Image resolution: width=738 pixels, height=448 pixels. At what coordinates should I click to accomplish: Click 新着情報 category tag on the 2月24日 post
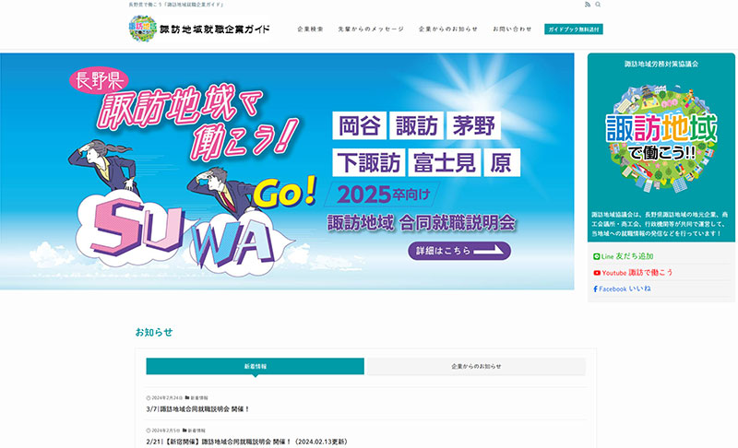coord(197,397)
